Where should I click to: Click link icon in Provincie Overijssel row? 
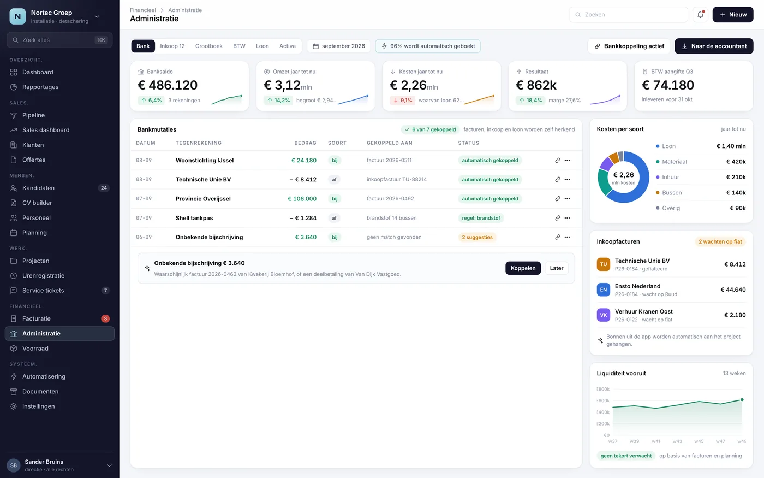coord(557,199)
